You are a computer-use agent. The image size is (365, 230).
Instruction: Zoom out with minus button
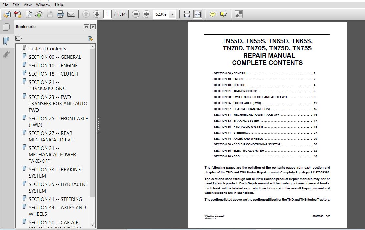[136, 14]
